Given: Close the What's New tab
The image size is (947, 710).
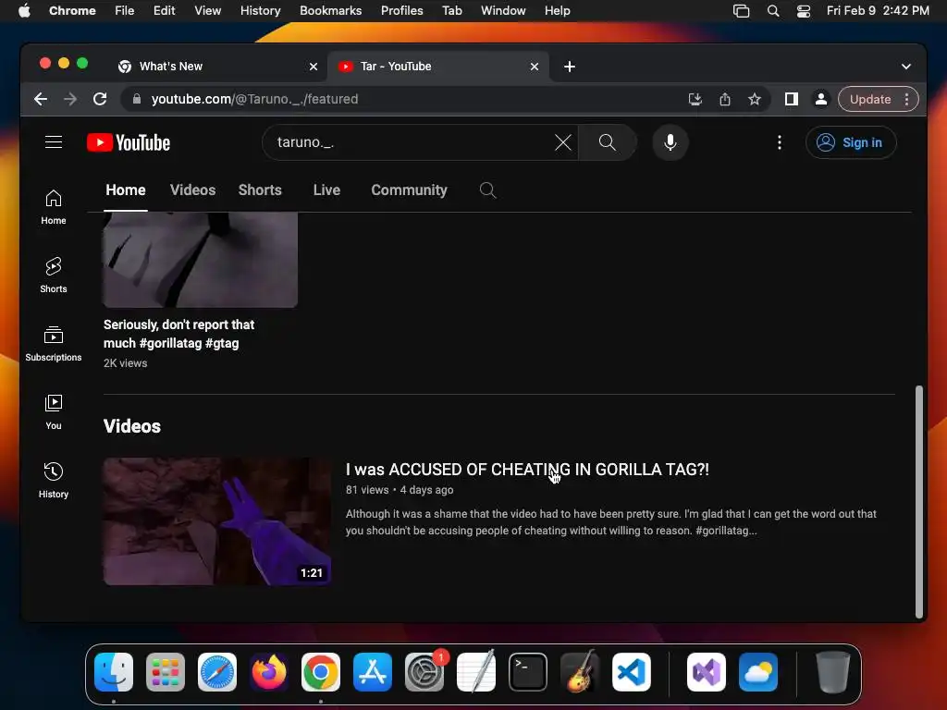Looking at the screenshot, I should pyautogui.click(x=313, y=67).
